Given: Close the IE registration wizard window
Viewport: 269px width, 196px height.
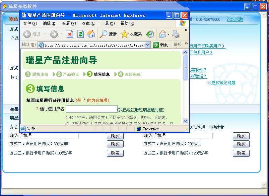Looking at the screenshot, I should click(185, 15).
